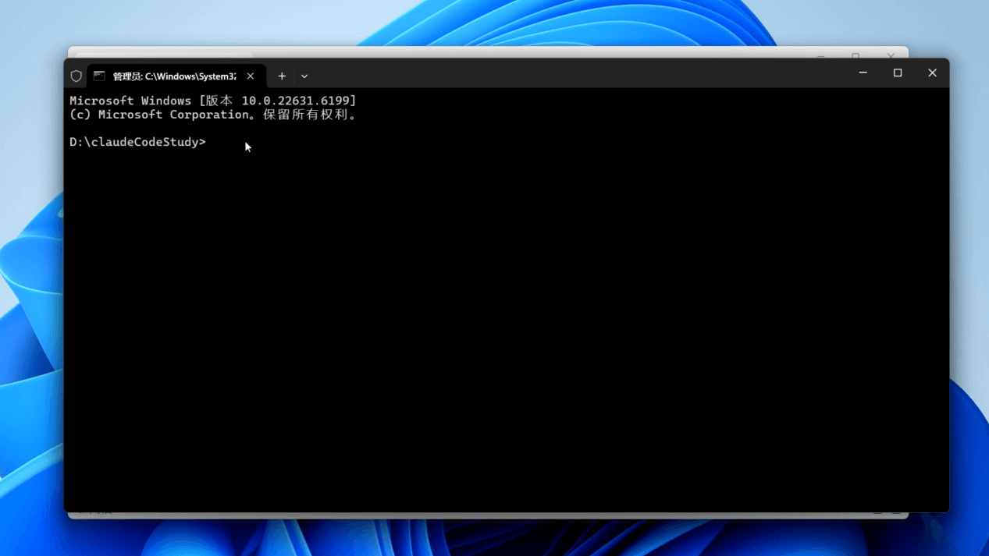Click the minimize button of the background window
Image resolution: width=989 pixels, height=556 pixels.
(x=820, y=55)
